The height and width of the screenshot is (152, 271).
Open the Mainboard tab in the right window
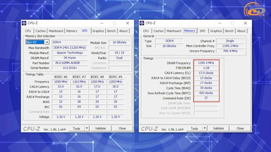pos(174,31)
